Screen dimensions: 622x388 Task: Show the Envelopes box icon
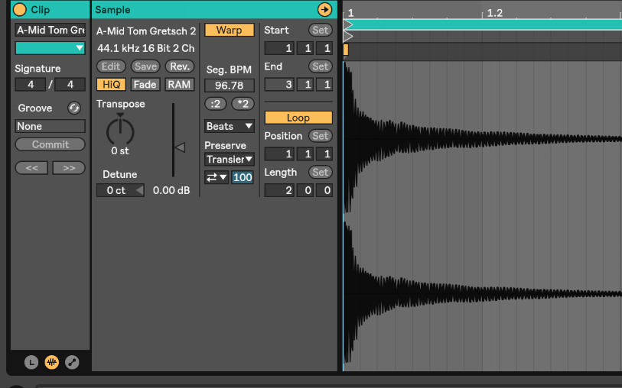71,362
